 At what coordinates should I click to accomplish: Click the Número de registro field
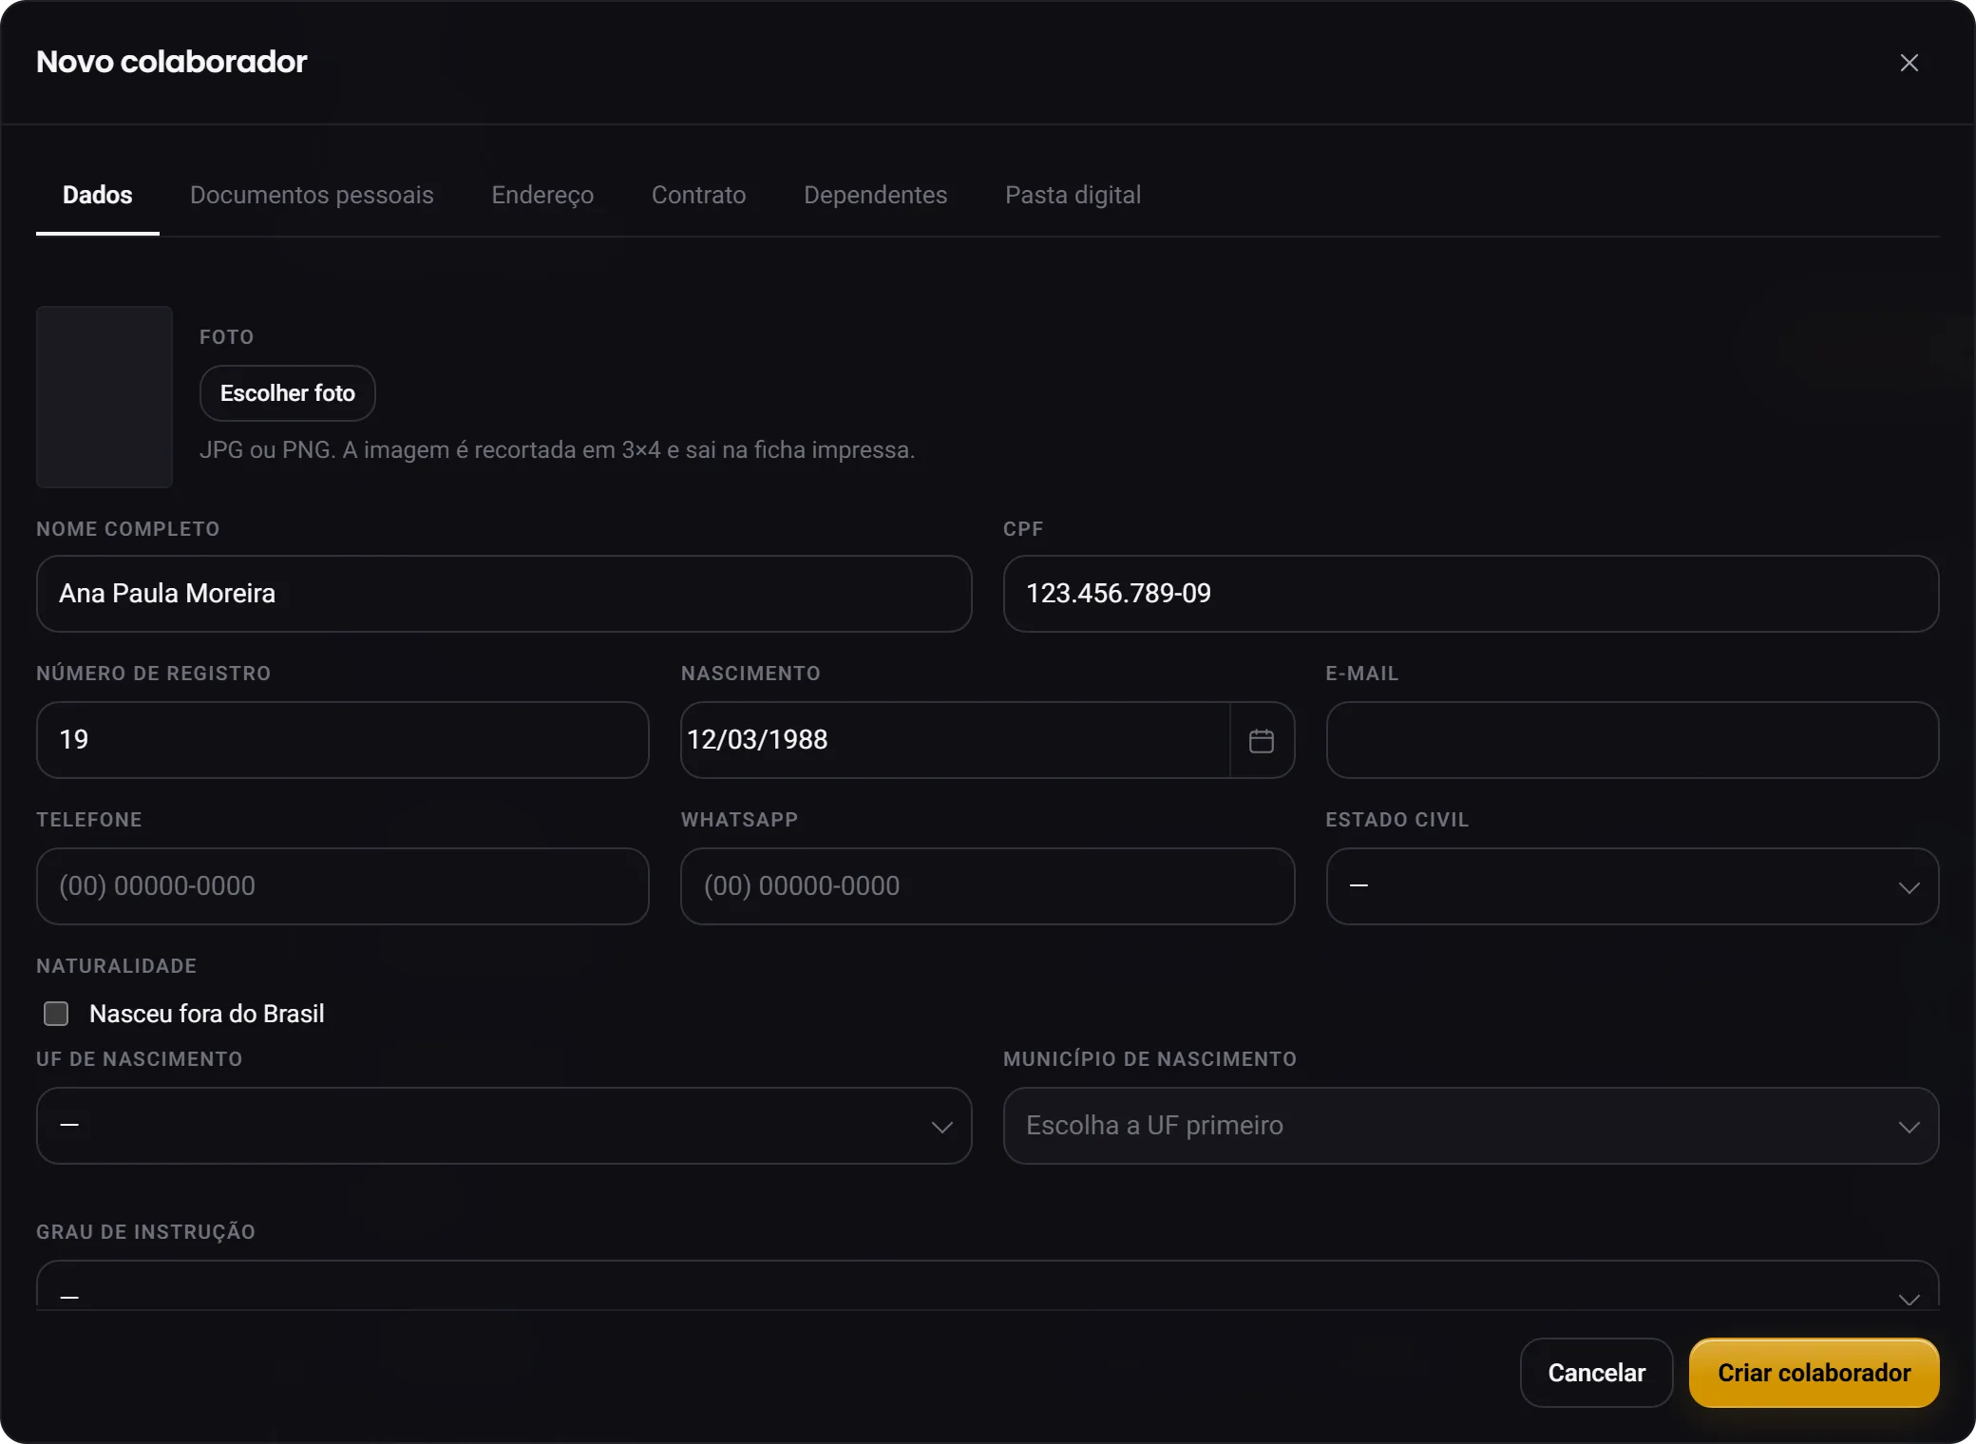pyautogui.click(x=342, y=740)
